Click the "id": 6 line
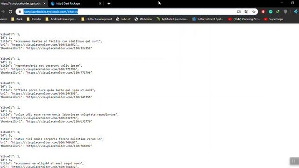The image size is (299, 168). (6, 160)
